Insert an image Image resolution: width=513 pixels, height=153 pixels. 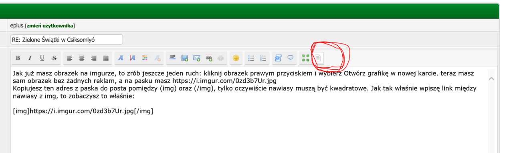pyautogui.click(x=184, y=58)
